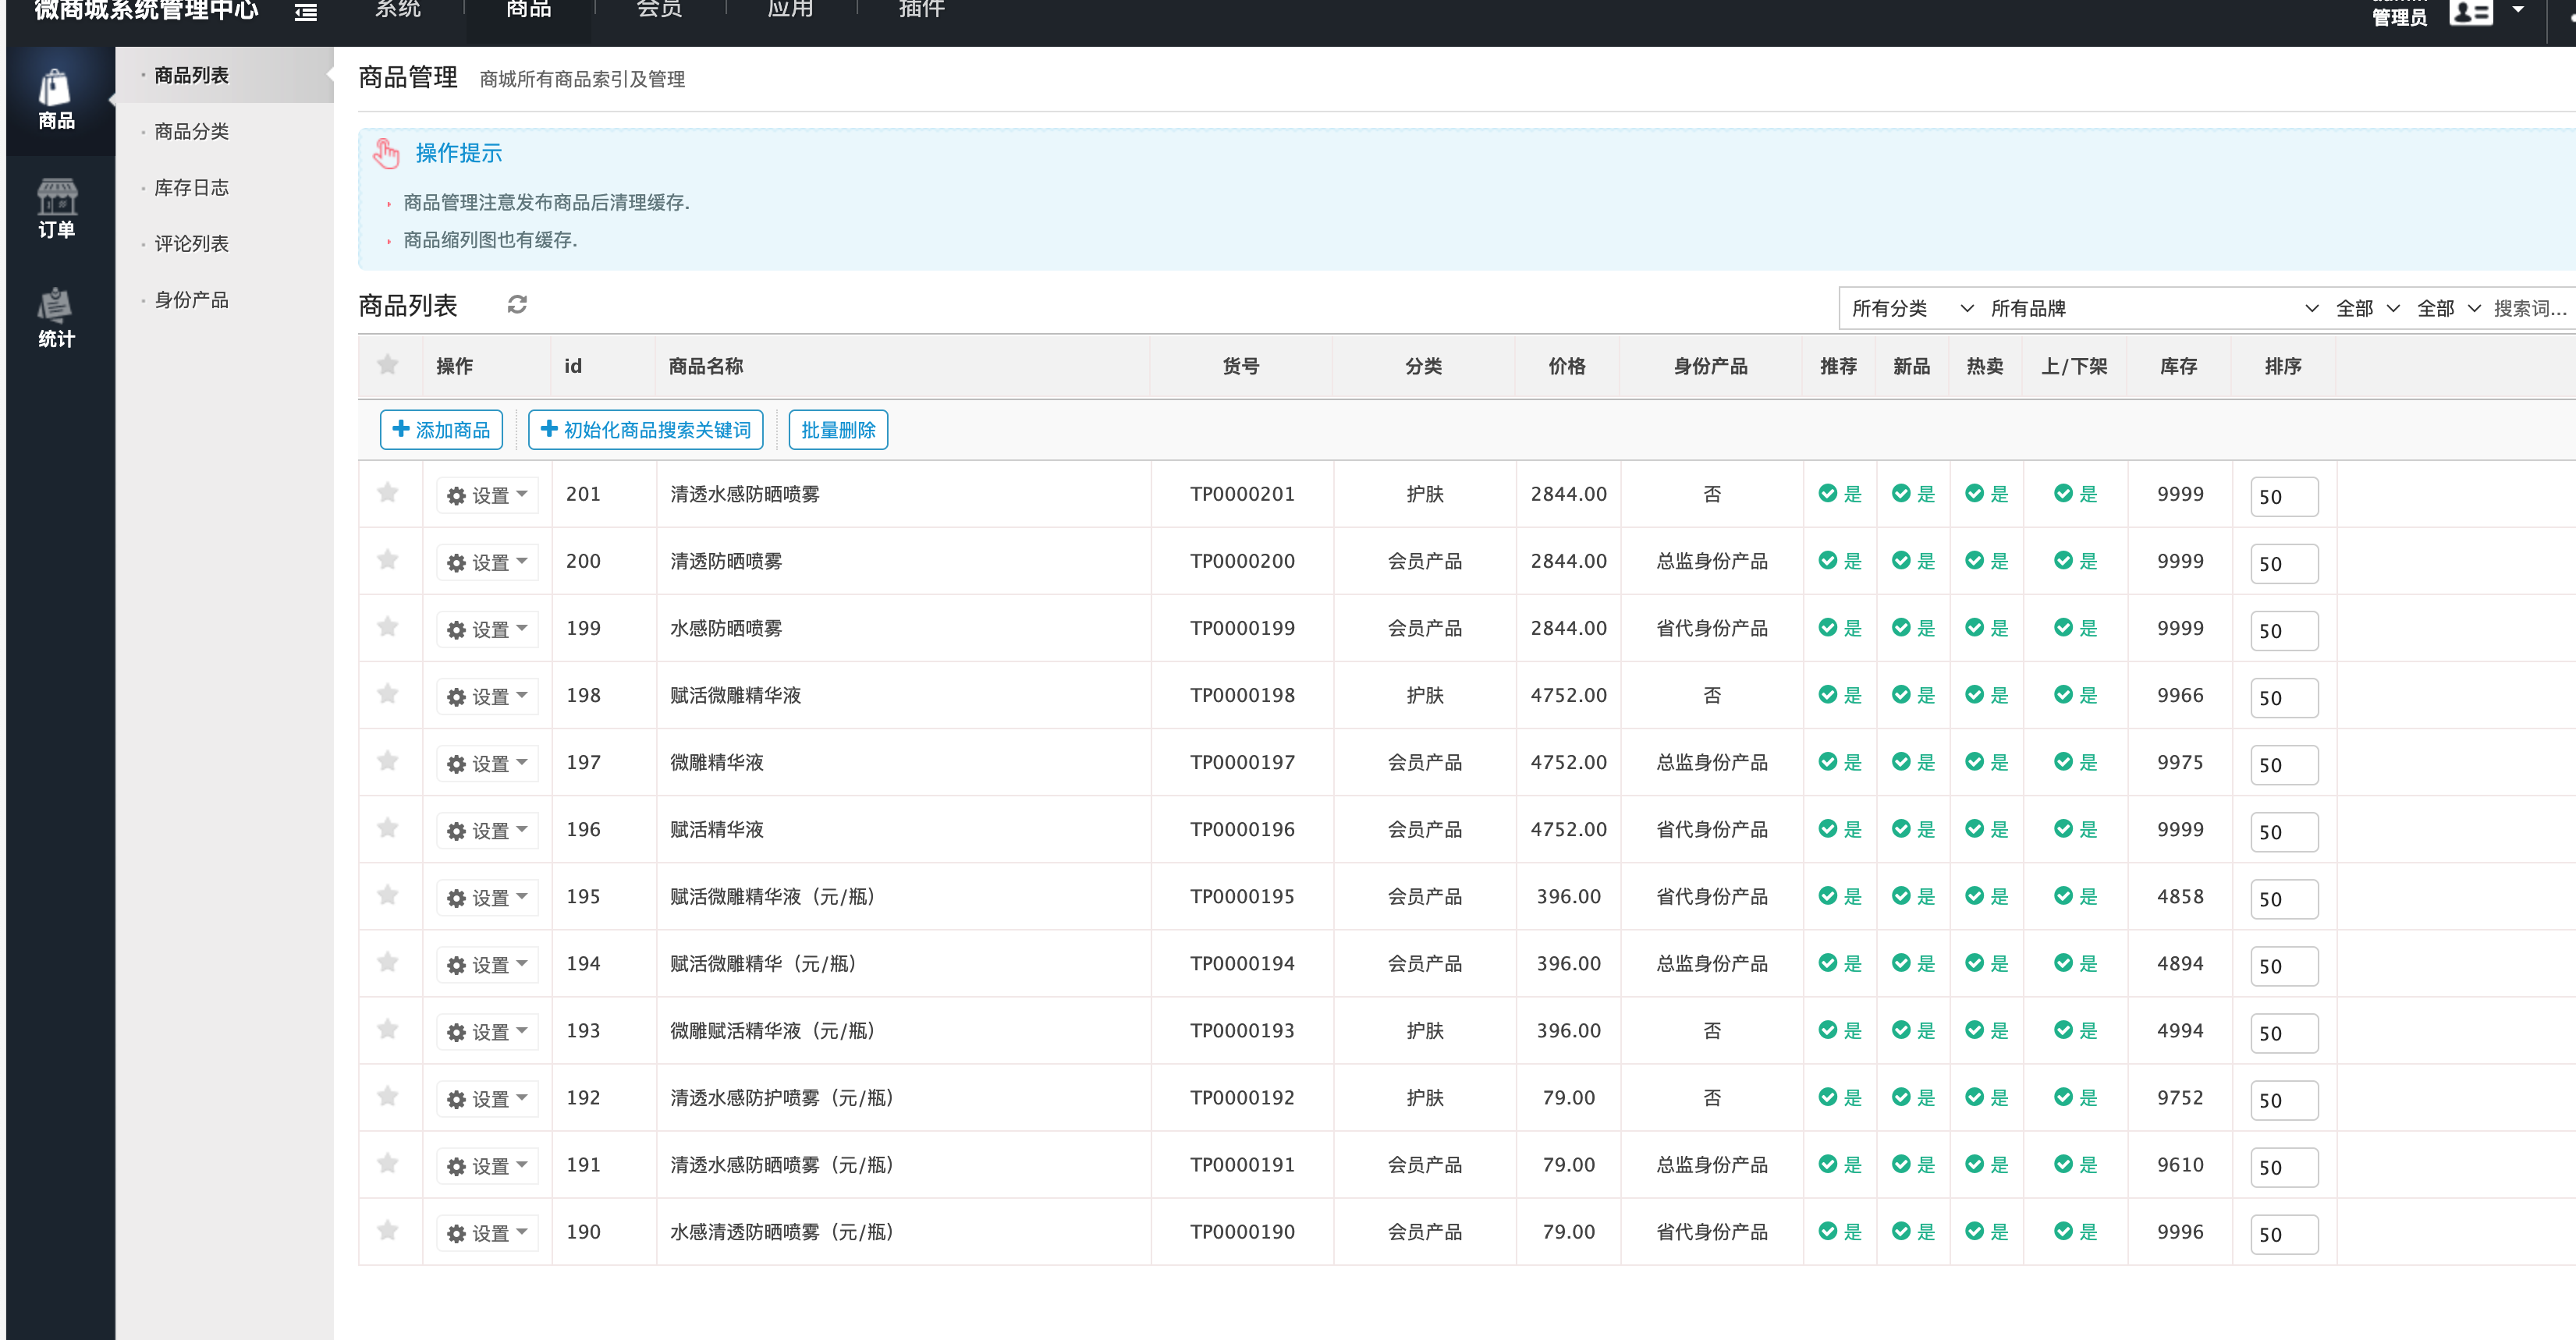The height and width of the screenshot is (1340, 2576).
Task: Open 设置 dropdown for product 201
Action: click(487, 495)
